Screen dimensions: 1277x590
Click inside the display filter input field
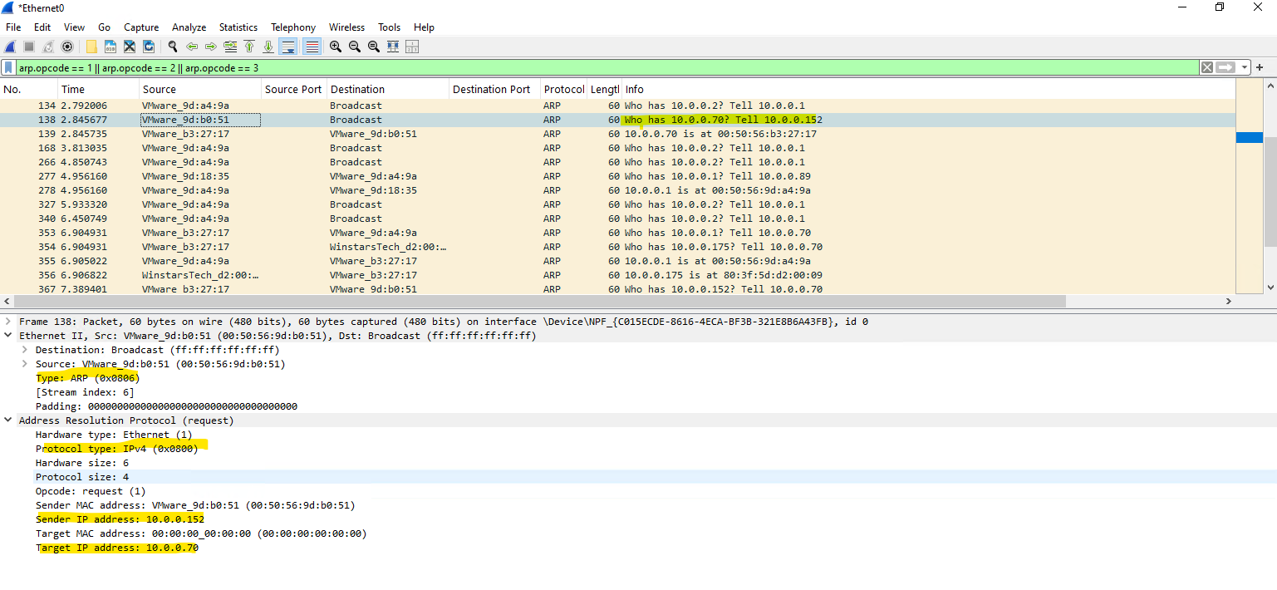pos(582,67)
